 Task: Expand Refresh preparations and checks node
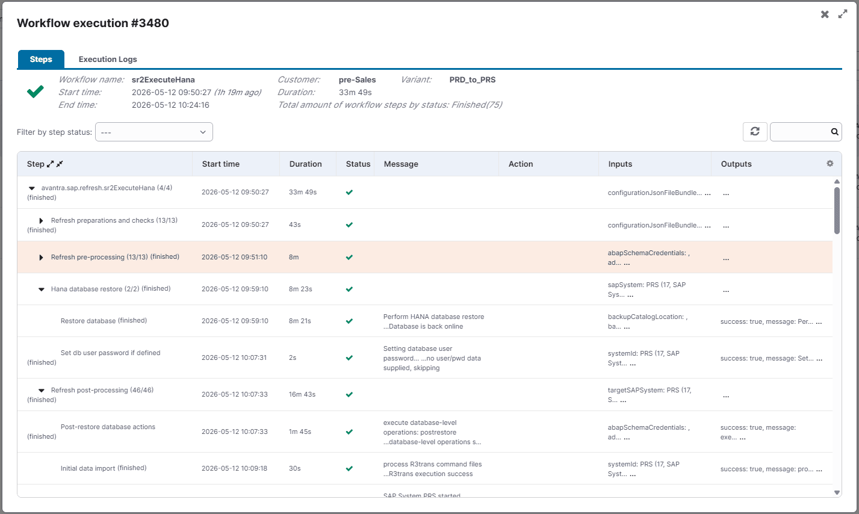tap(41, 221)
